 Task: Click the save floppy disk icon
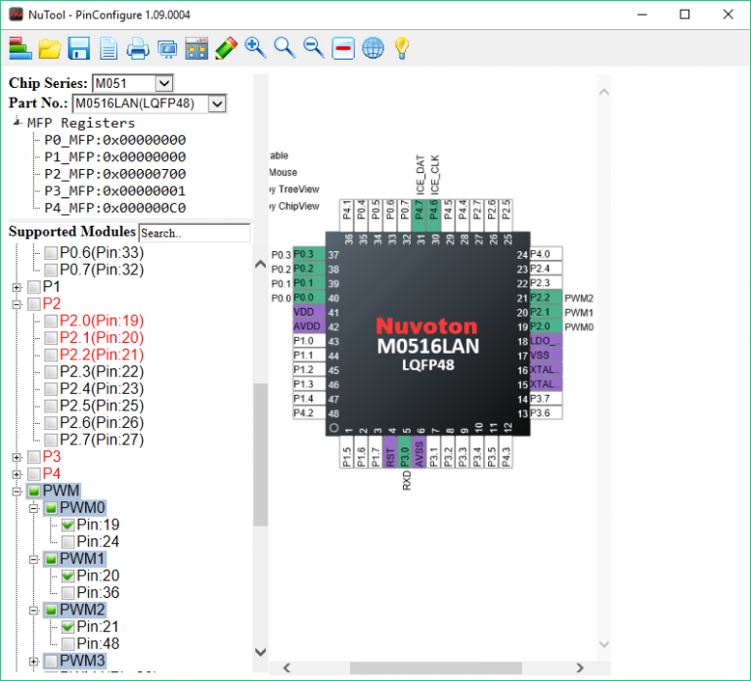click(78, 48)
